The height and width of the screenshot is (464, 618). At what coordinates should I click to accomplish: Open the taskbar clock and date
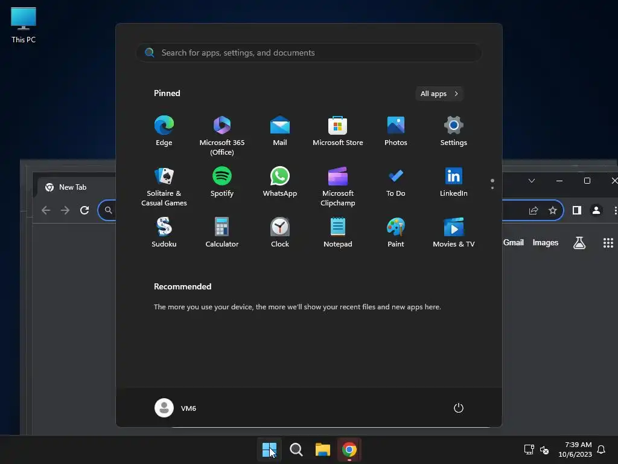(x=575, y=449)
